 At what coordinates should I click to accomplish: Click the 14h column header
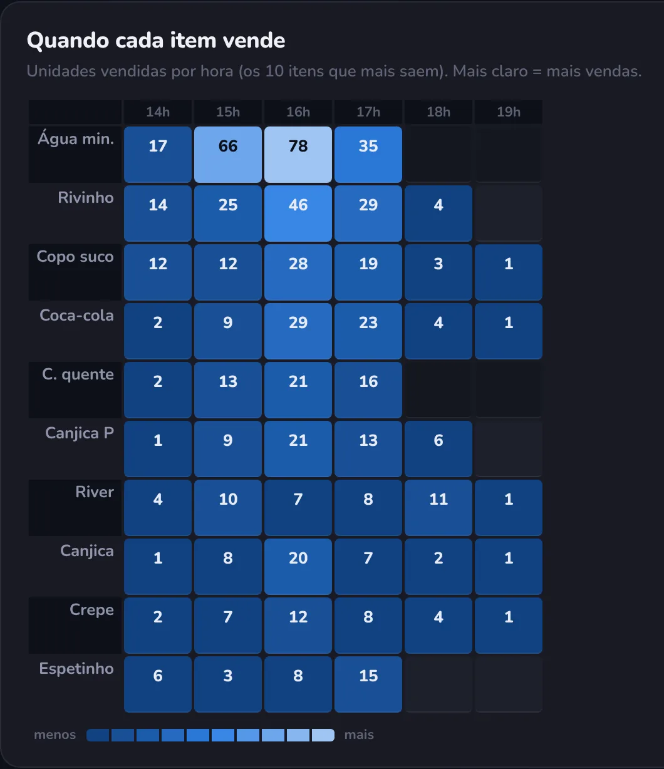coord(158,112)
